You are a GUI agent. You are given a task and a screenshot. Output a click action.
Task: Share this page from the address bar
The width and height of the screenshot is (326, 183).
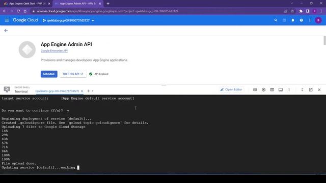pos(286,11)
